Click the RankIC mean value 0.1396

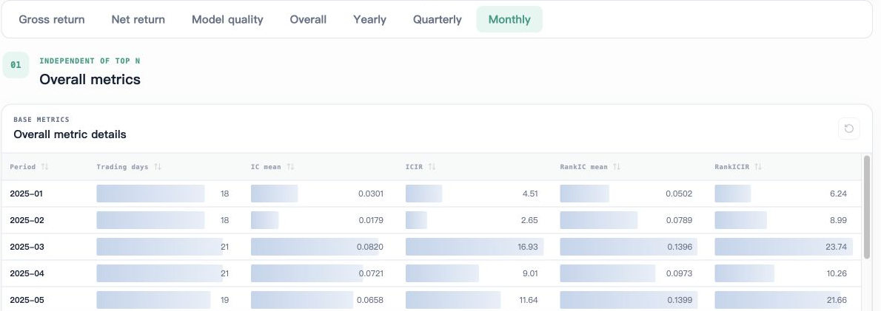click(680, 247)
